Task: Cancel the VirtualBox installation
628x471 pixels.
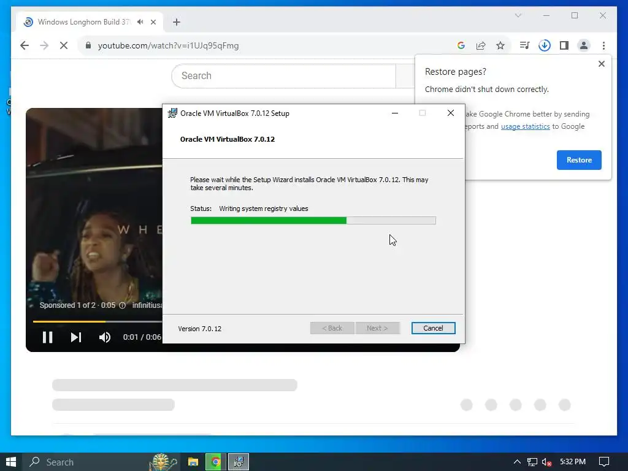Action: [x=433, y=328]
